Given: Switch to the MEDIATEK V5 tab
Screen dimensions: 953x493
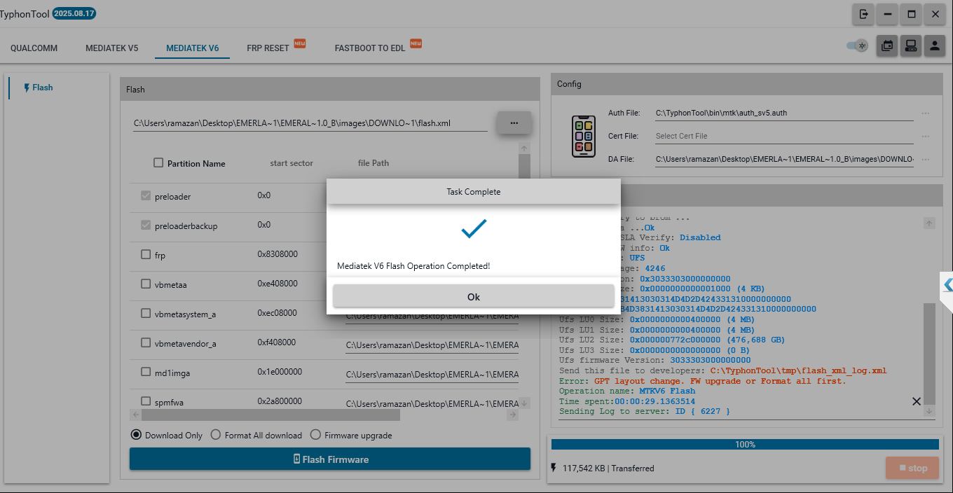Looking at the screenshot, I should pyautogui.click(x=112, y=48).
